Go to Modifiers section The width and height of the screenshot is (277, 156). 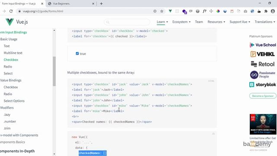click(x=7, y=108)
